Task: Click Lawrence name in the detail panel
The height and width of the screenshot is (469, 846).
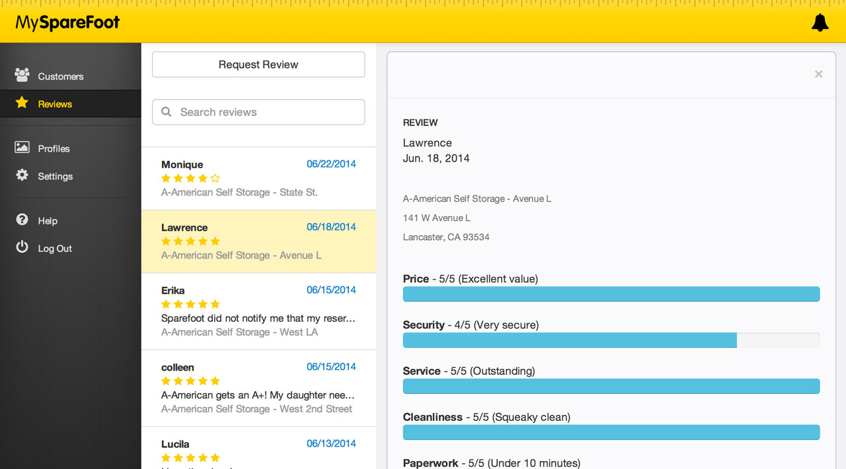Action: click(x=428, y=143)
